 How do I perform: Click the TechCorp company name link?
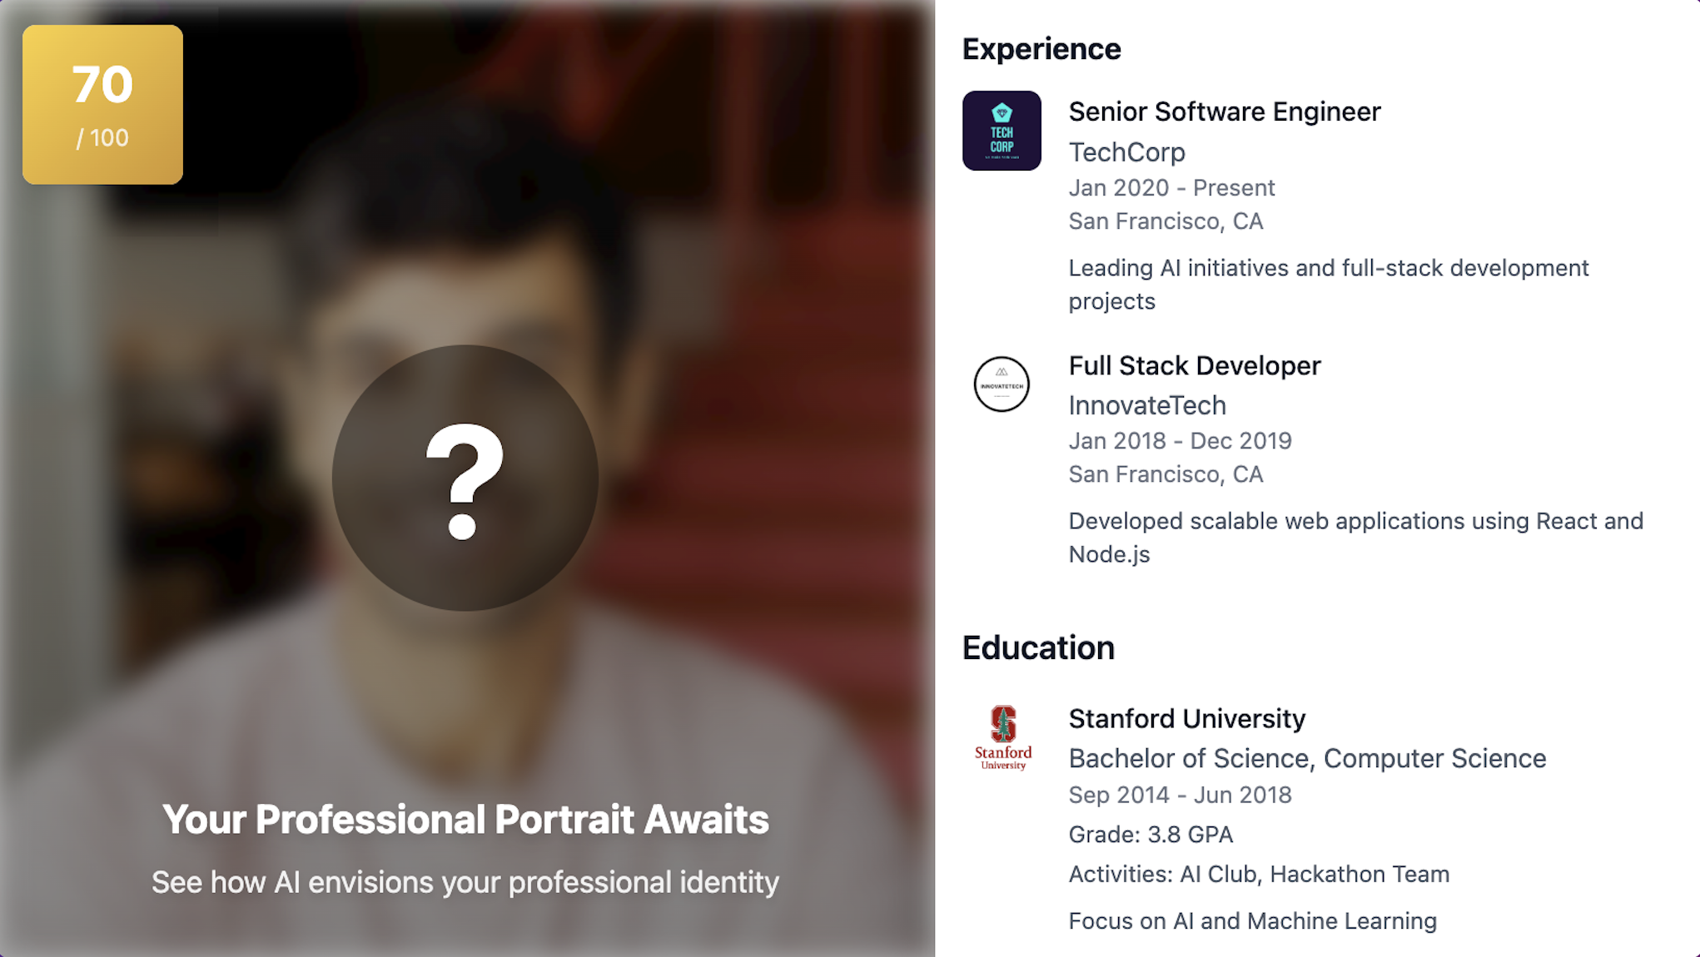click(1127, 152)
